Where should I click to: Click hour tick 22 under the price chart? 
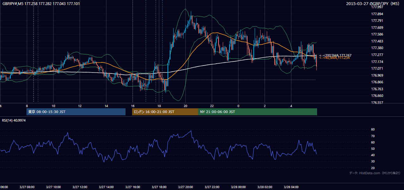[x=212, y=106]
